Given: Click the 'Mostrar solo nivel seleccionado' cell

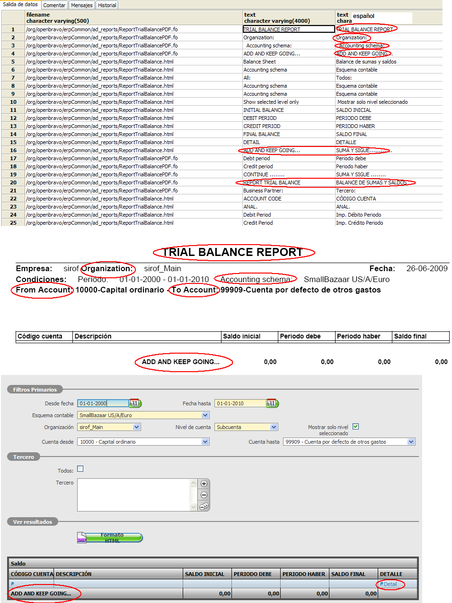Looking at the screenshot, I should click(389, 102).
